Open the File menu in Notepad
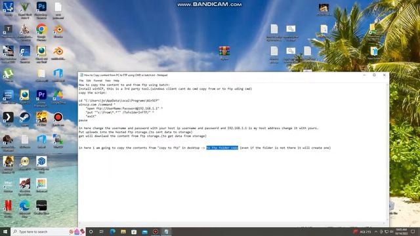The width and height of the screenshot is (420, 236). pyautogui.click(x=81, y=81)
